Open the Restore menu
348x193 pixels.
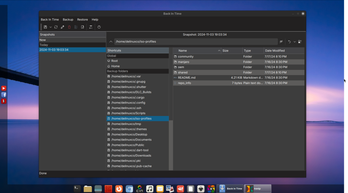(82, 20)
